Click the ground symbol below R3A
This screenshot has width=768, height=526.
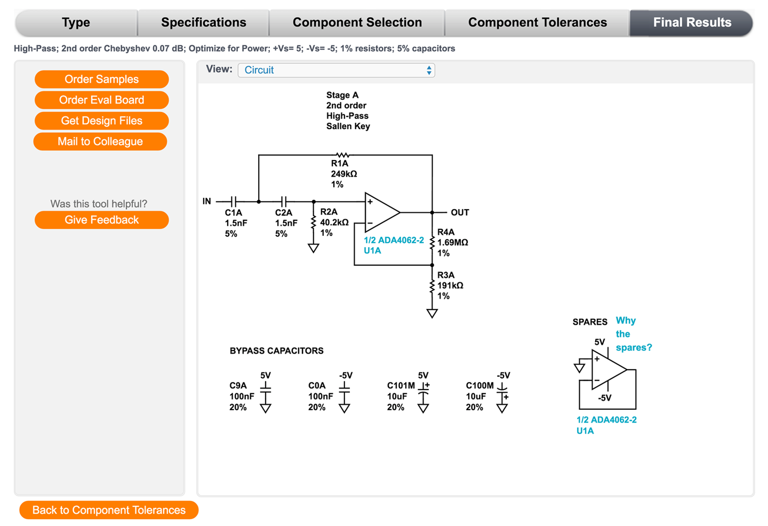coord(432,313)
